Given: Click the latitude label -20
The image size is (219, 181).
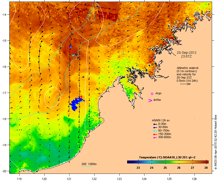Looking at the screenshot, I should pos(4,171).
